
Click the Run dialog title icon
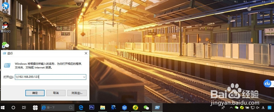(x=4, y=53)
